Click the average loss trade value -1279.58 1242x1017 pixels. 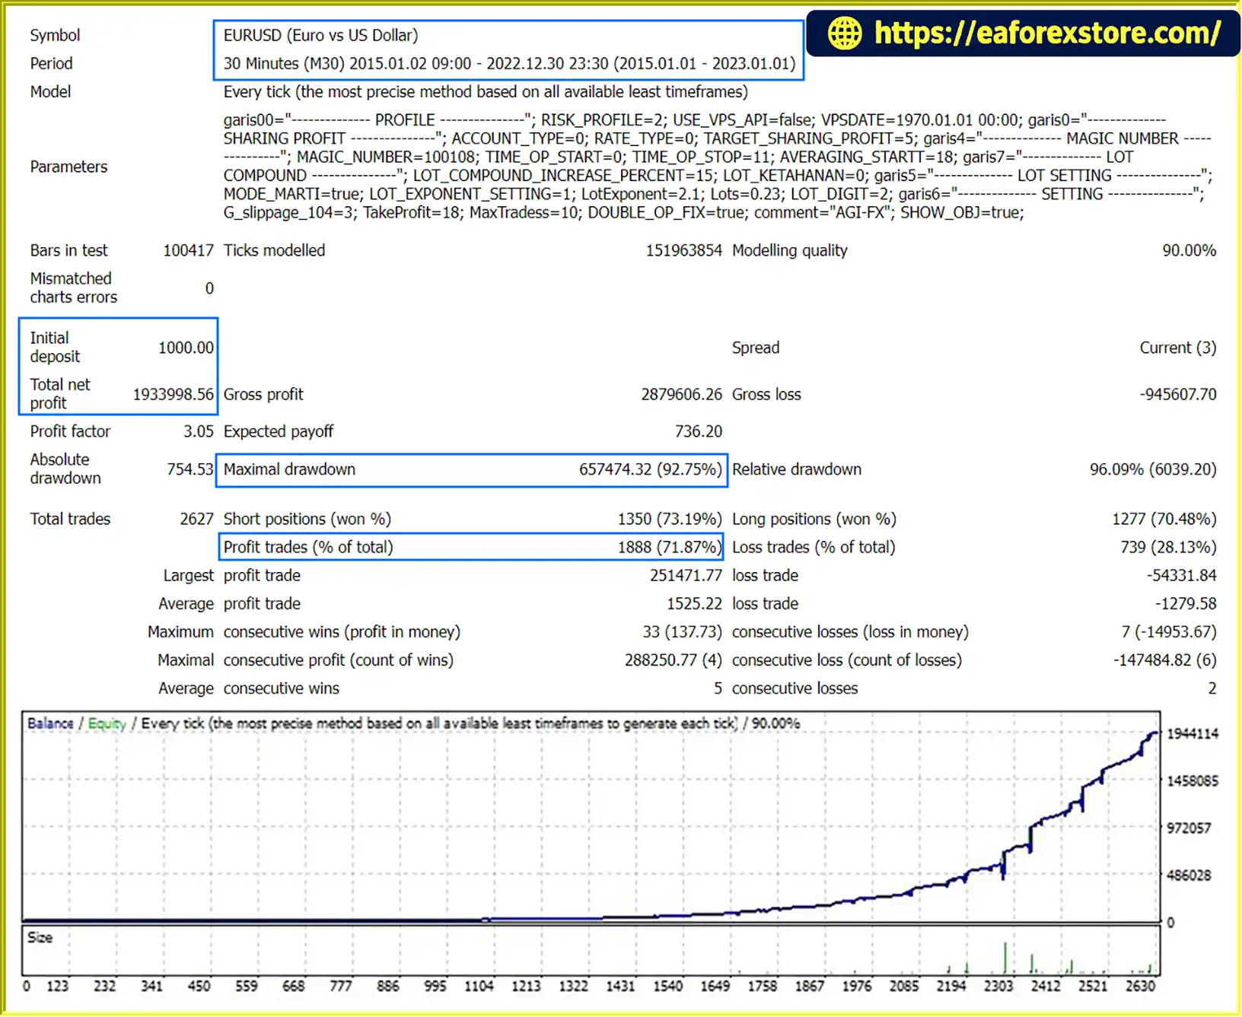click(x=1185, y=603)
